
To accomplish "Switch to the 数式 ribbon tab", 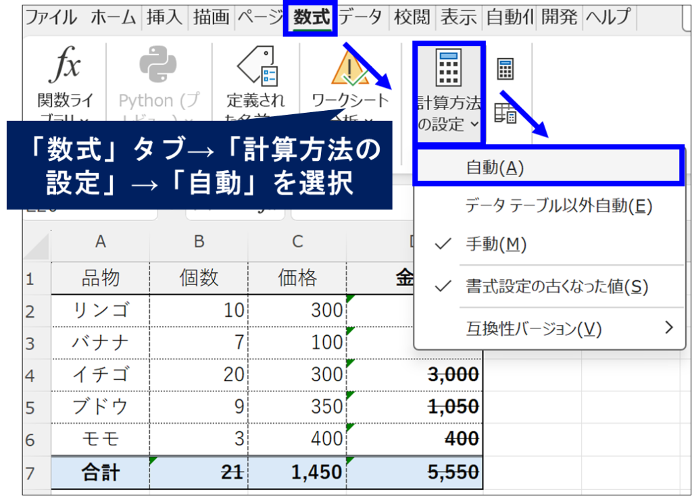I will (311, 17).
